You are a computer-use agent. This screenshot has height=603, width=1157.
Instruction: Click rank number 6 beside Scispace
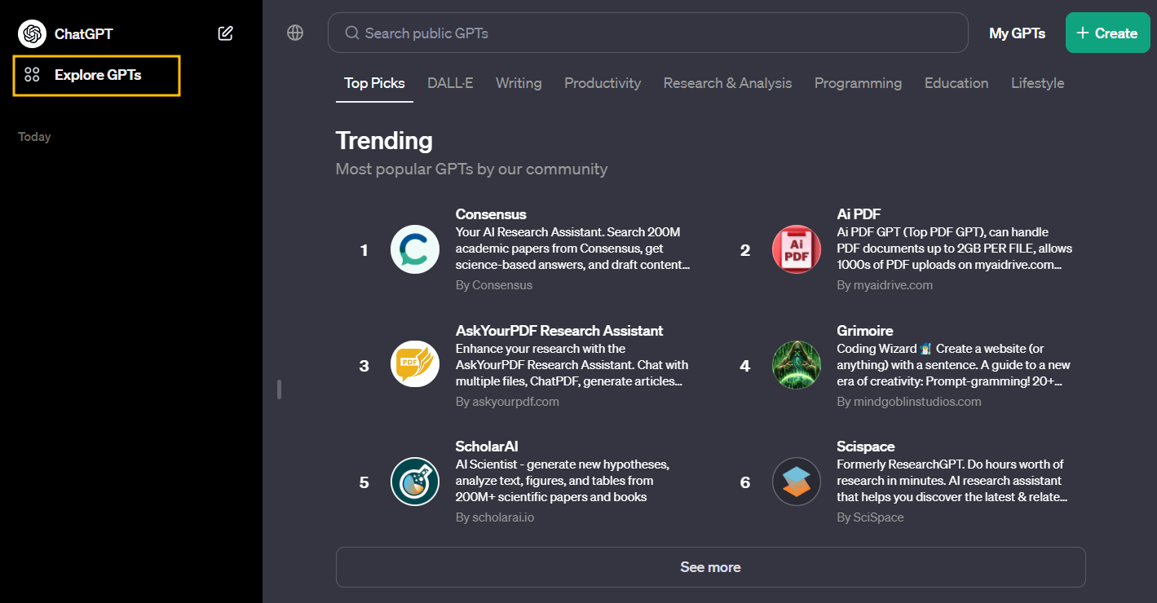[x=745, y=482]
